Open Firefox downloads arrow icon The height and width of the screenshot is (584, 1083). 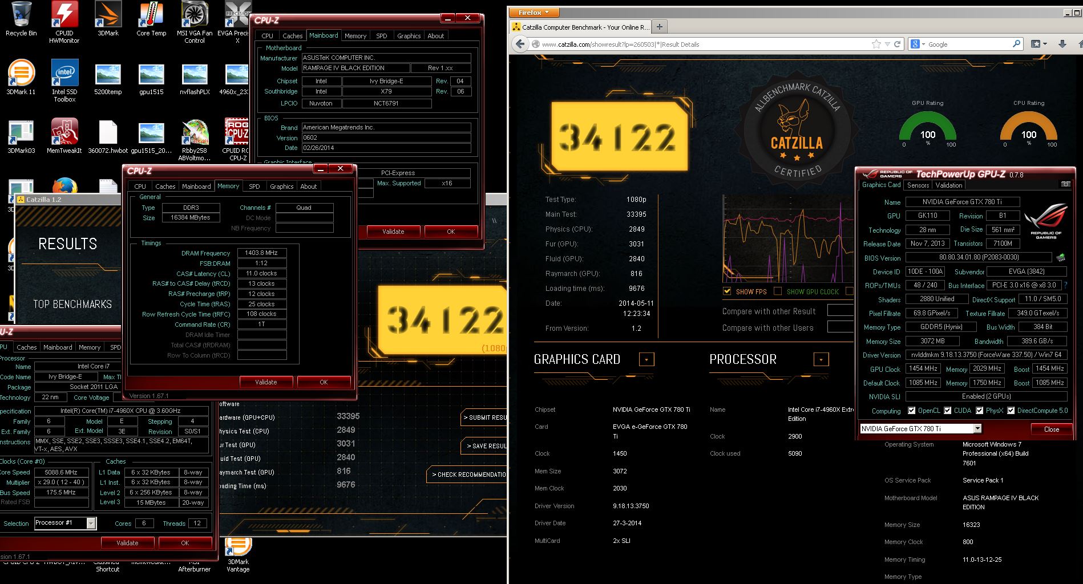point(1062,44)
